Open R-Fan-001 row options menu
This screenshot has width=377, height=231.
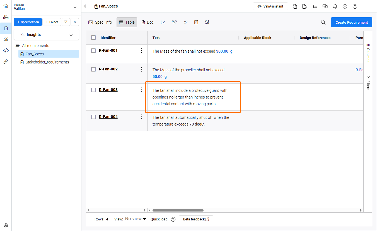(141, 50)
